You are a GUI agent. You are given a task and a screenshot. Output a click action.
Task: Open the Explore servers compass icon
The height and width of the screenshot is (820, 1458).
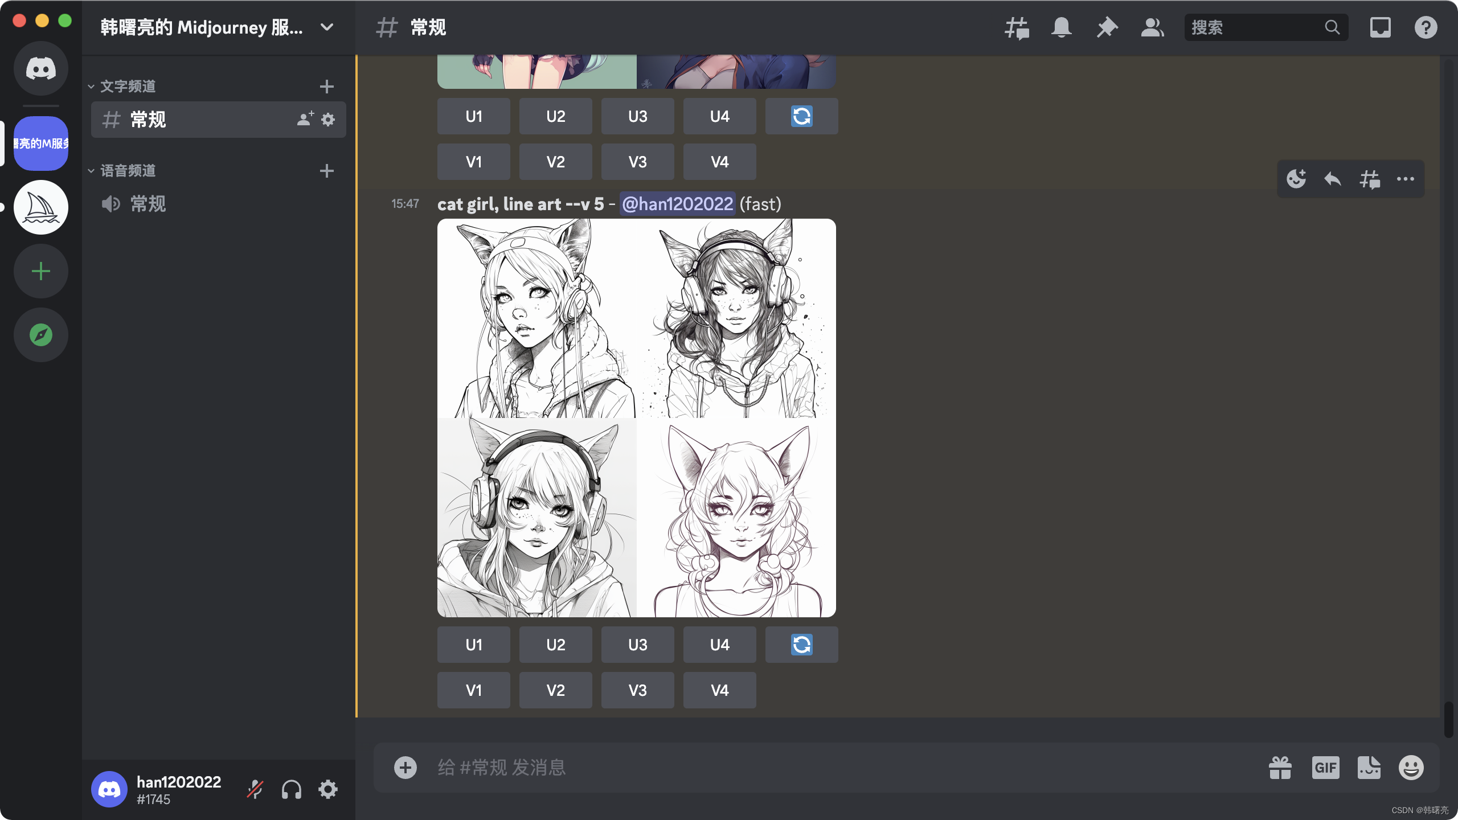point(41,335)
